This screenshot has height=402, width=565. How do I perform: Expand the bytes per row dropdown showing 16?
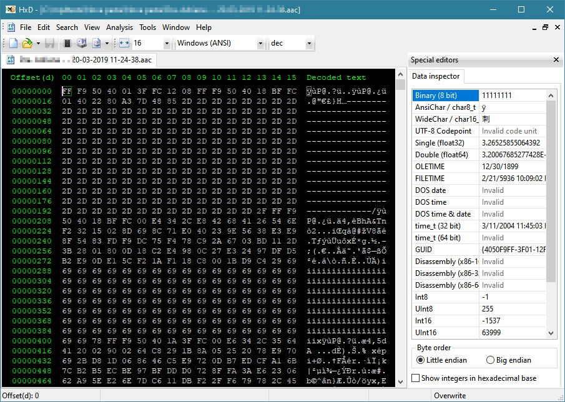coord(167,43)
